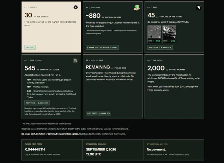Click the 'APPLICATIONS ARE FREE' label
Image resolution: width=224 pixels, height=163 pixels.
coord(157,144)
